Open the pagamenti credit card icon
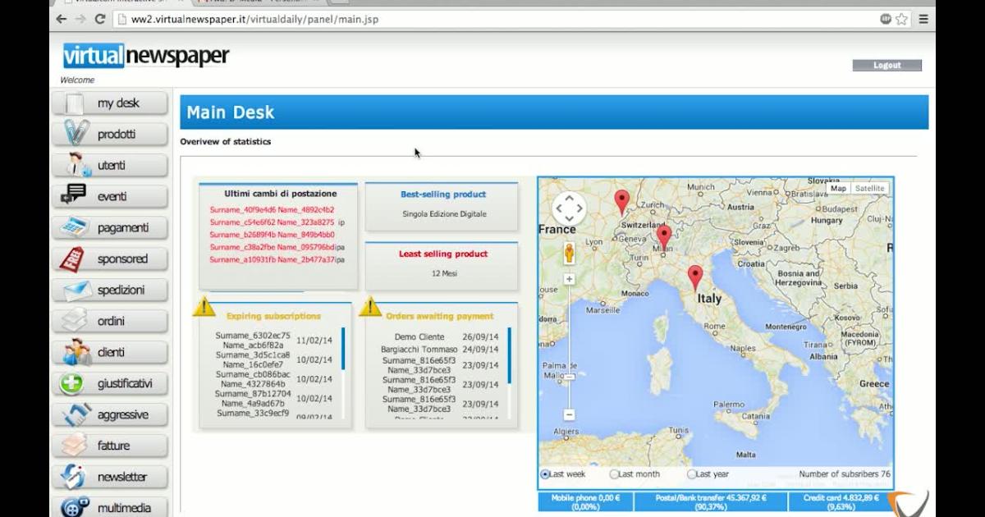This screenshot has width=985, height=517. pyautogui.click(x=75, y=227)
